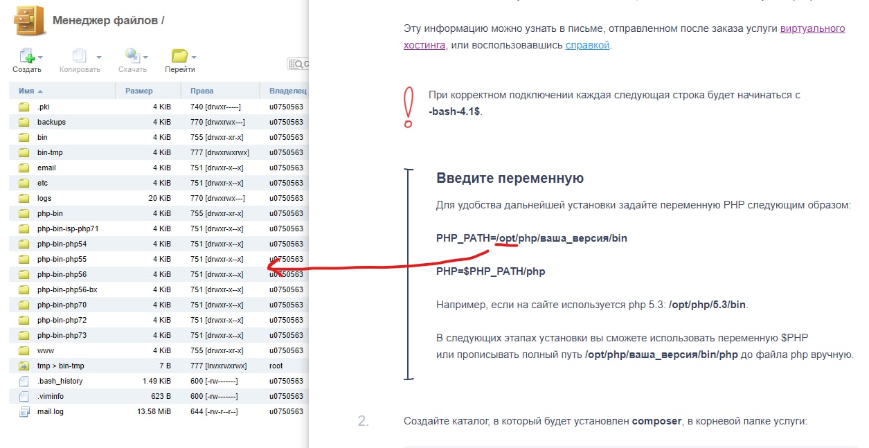
Task: Select the php-bin-php54 folder icon
Action: pos(24,244)
